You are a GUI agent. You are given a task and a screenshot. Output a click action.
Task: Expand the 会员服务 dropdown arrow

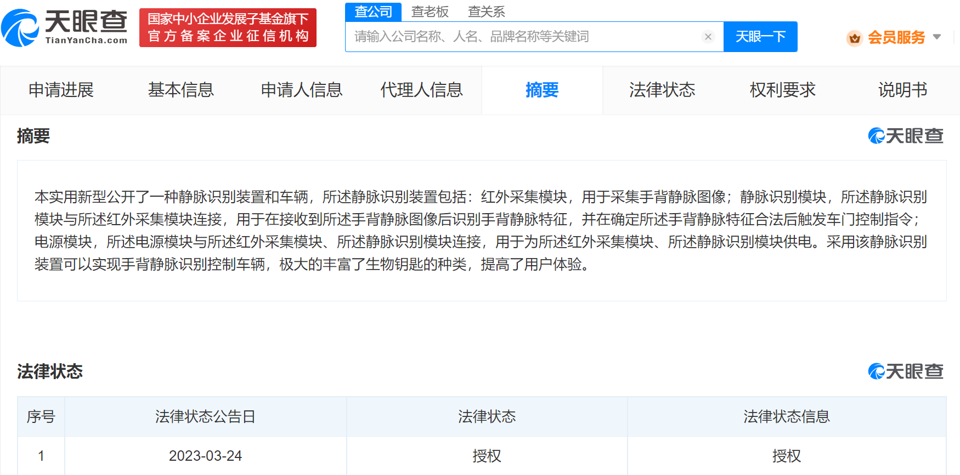[937, 37]
